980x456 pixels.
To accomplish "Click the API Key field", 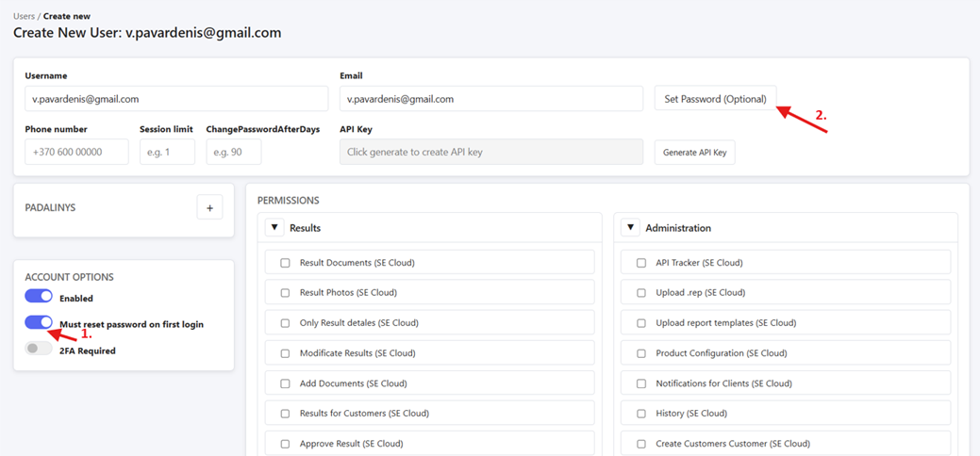I will click(491, 152).
